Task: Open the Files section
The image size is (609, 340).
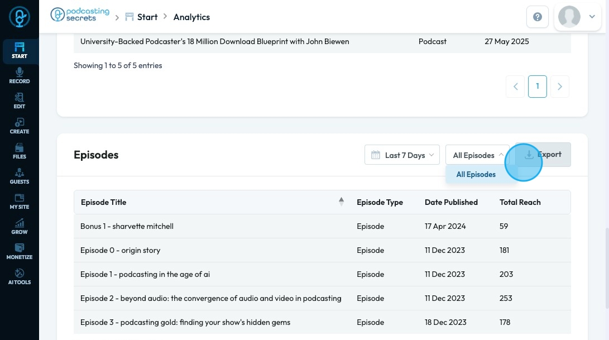Action: pyautogui.click(x=19, y=151)
